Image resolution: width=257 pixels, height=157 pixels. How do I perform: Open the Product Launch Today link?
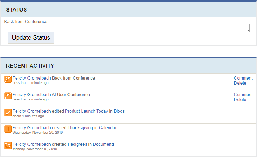tap(86, 111)
